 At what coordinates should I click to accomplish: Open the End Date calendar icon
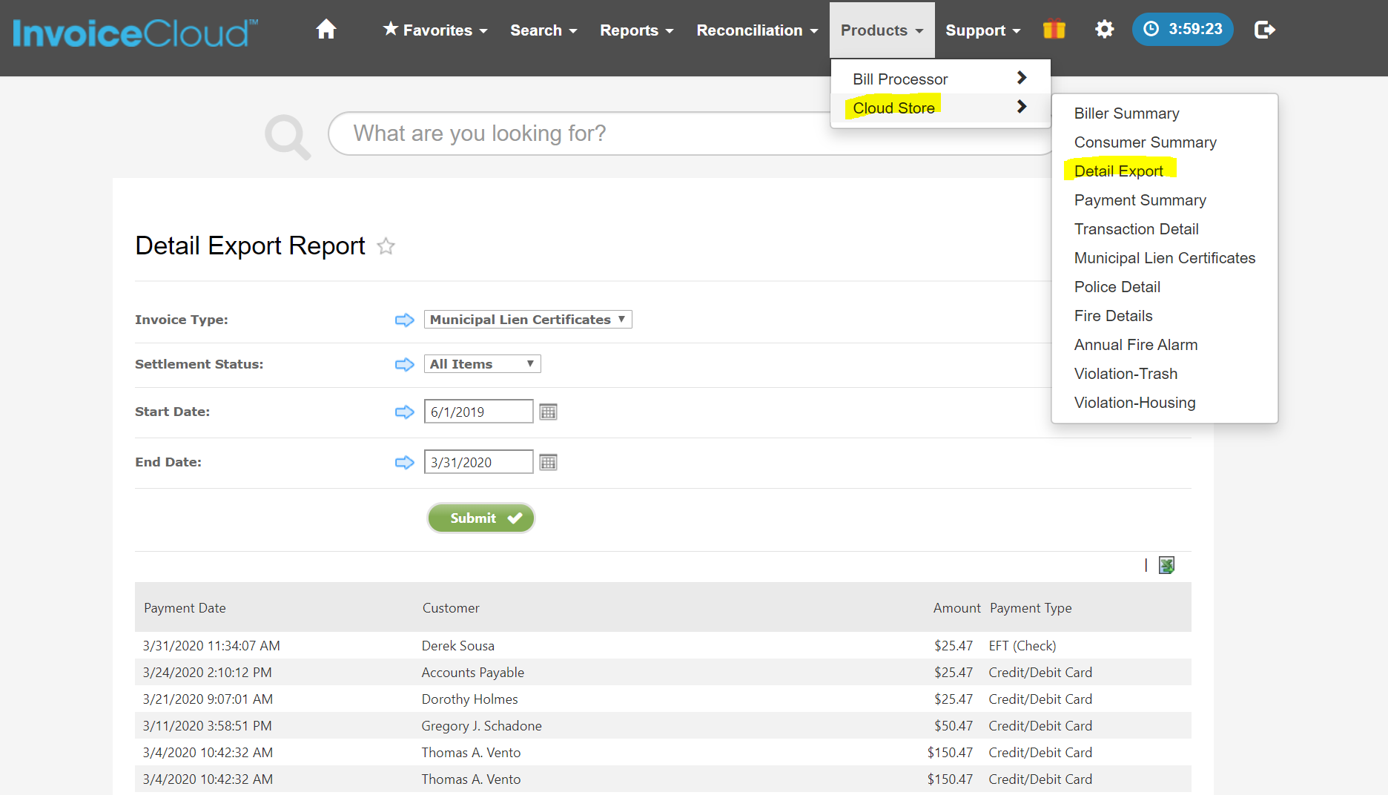tap(548, 462)
